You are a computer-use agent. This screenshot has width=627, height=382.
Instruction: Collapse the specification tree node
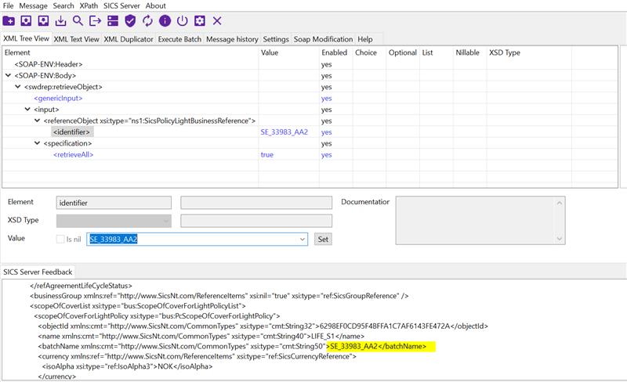pyautogui.click(x=36, y=143)
